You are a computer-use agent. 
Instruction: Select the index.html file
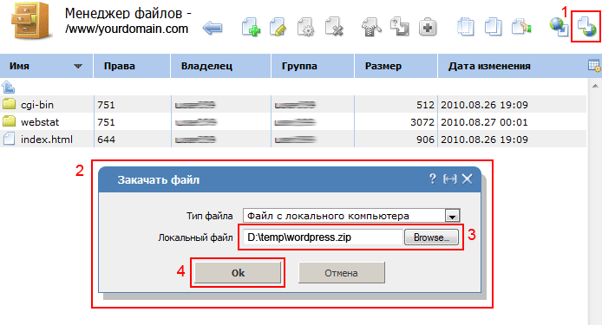point(47,140)
